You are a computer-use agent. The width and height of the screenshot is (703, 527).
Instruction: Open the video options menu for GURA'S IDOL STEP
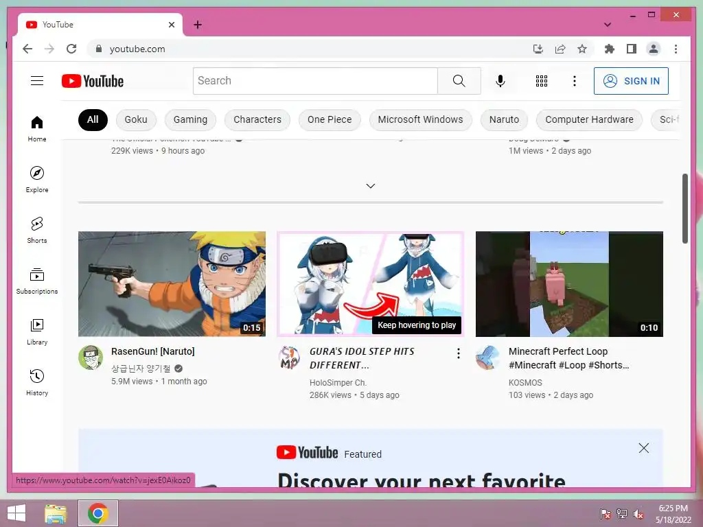pos(458,353)
